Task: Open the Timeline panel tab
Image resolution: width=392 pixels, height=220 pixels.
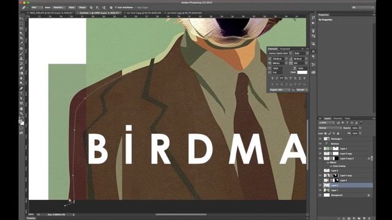Action: tap(31, 218)
